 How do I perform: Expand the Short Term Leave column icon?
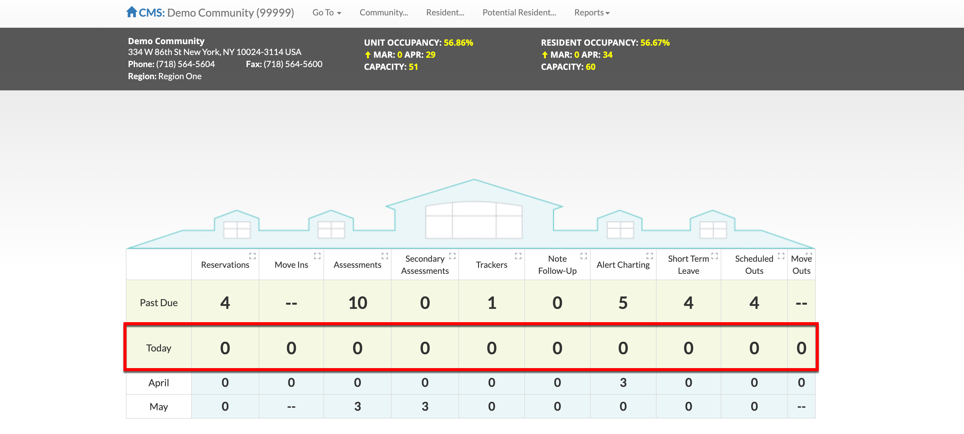(x=714, y=256)
